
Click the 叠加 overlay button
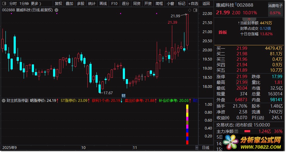click(69, 3)
